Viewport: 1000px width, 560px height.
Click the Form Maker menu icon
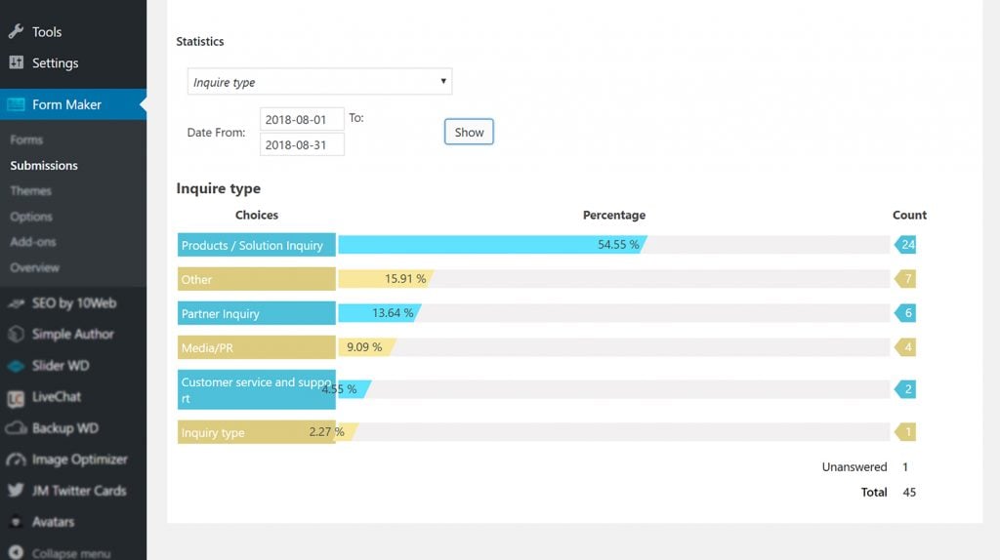[x=16, y=104]
